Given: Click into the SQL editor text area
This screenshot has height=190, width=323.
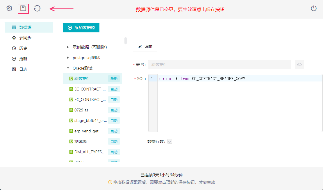Looking at the screenshot, I should pyautogui.click(x=240, y=103).
